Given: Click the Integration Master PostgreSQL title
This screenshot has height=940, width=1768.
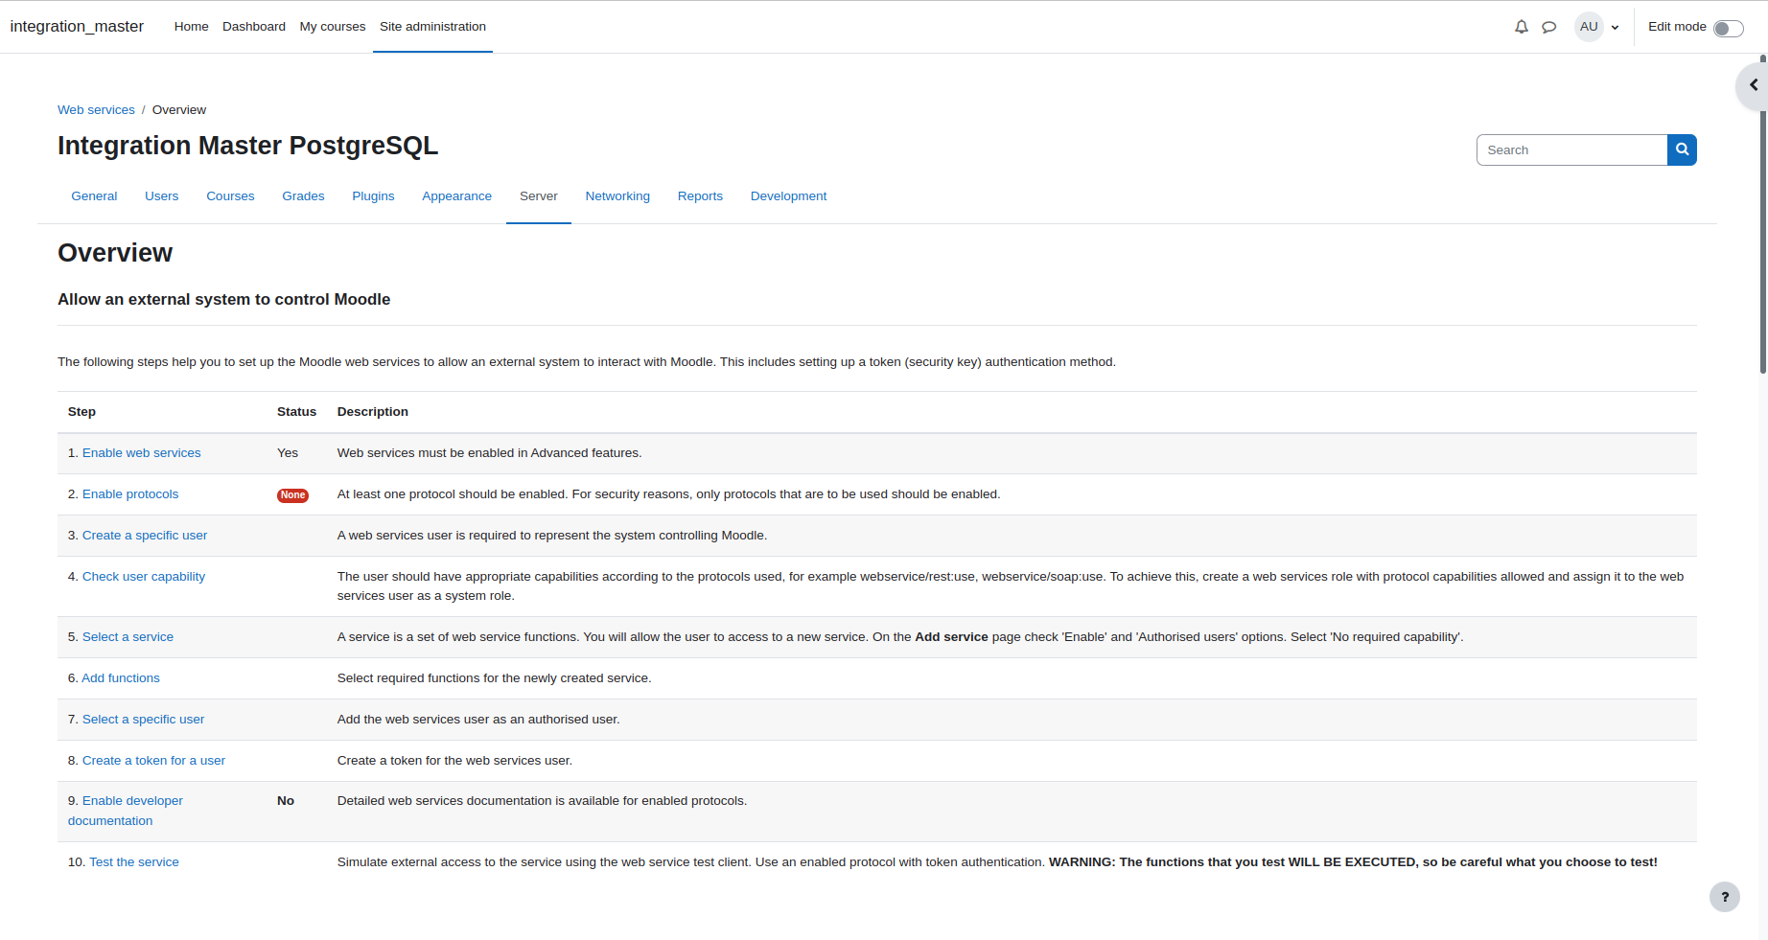Looking at the screenshot, I should coord(247,146).
